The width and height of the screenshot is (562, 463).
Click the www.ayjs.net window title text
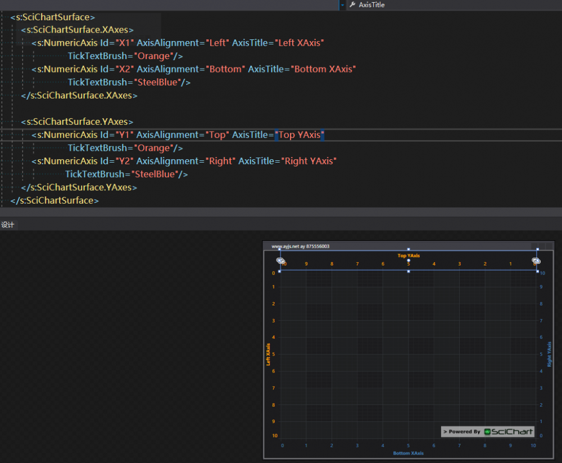(x=300, y=246)
